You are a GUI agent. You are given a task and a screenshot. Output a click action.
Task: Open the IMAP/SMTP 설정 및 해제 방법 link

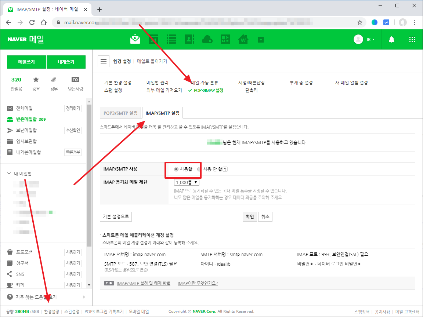click(x=144, y=283)
